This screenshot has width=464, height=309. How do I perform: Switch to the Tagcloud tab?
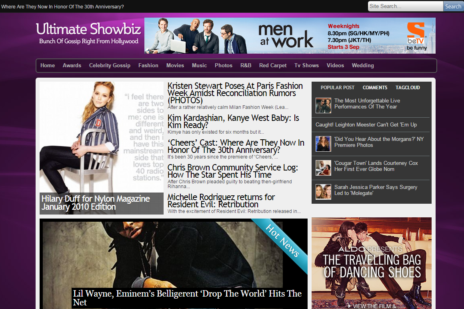coord(408,88)
